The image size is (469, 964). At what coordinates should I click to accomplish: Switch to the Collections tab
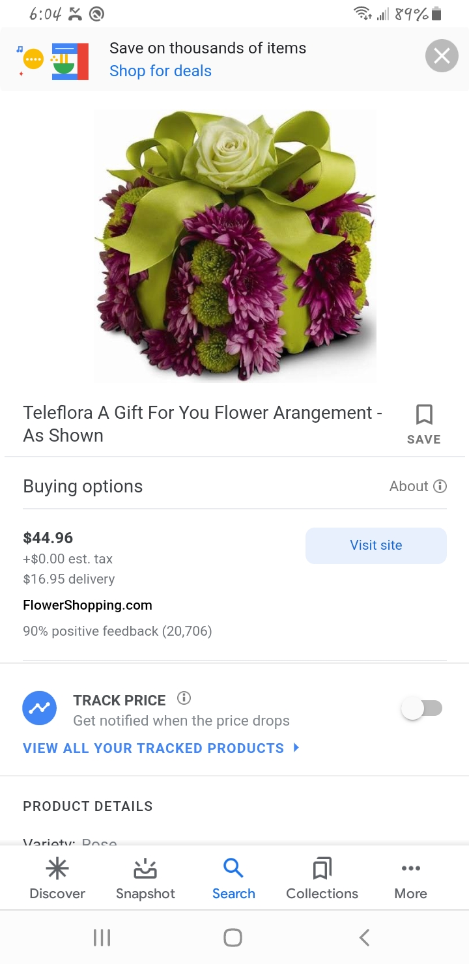point(322,877)
